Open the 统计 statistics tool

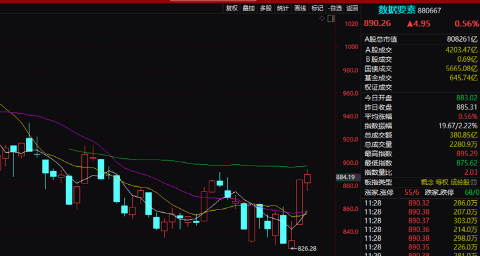pyautogui.click(x=283, y=8)
